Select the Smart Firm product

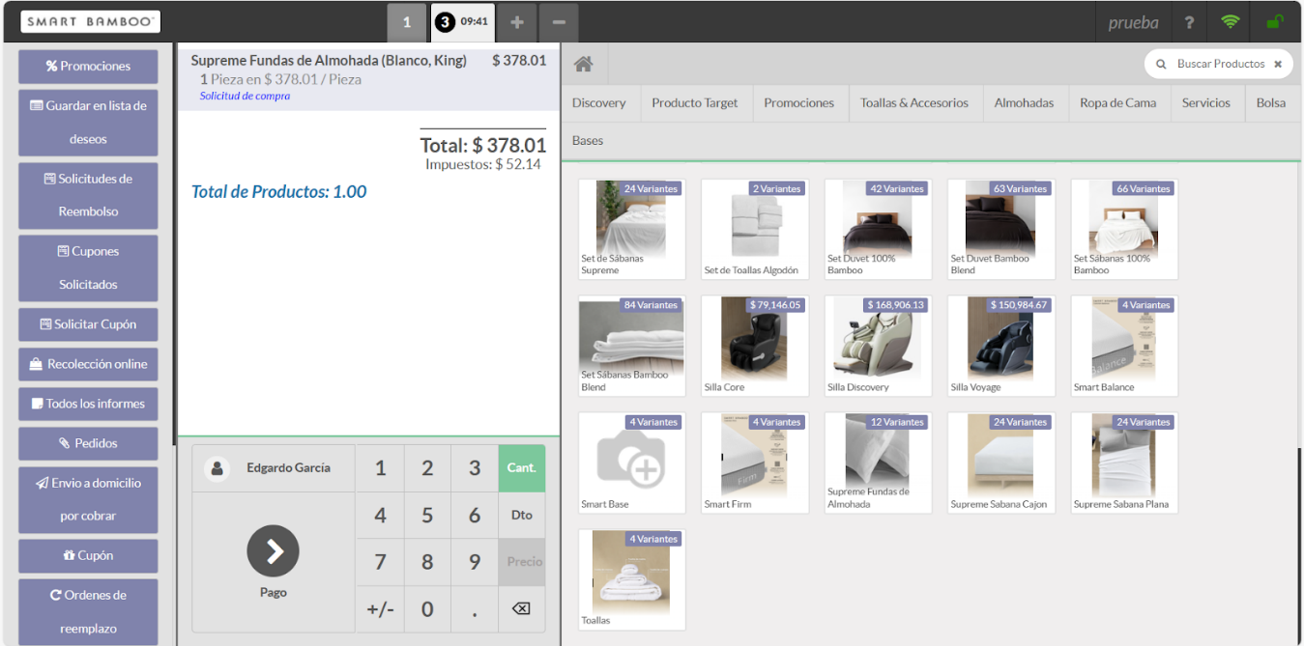point(755,463)
